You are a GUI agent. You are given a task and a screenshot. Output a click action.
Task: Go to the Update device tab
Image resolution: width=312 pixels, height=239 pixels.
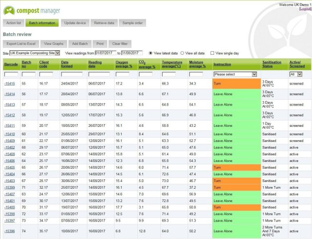click(75, 23)
